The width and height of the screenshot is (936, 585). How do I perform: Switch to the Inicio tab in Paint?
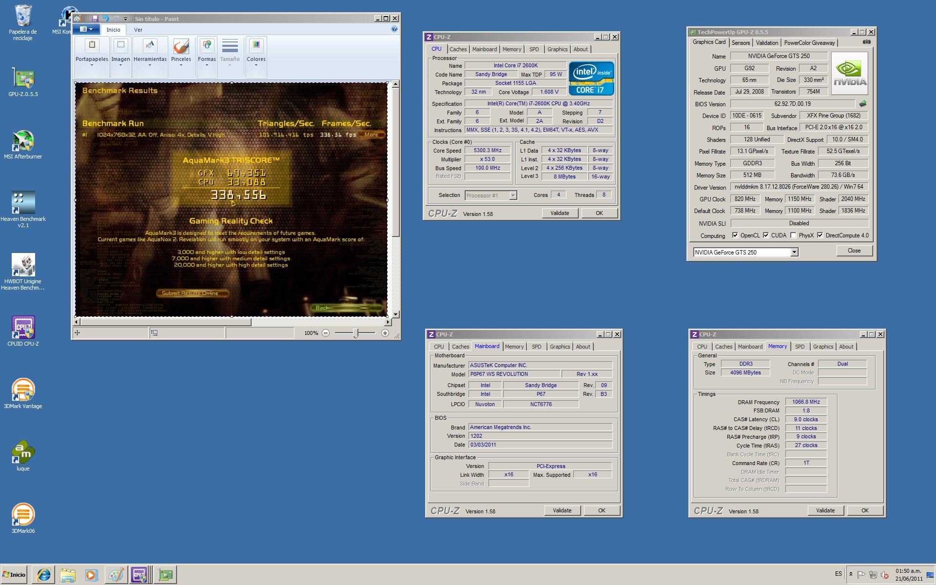coord(114,30)
